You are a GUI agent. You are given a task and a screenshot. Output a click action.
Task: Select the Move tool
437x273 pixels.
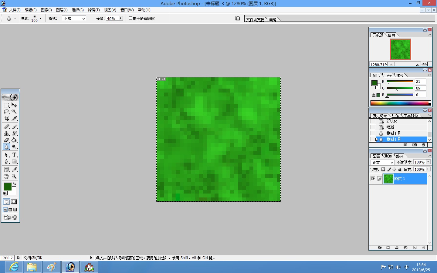click(14, 105)
